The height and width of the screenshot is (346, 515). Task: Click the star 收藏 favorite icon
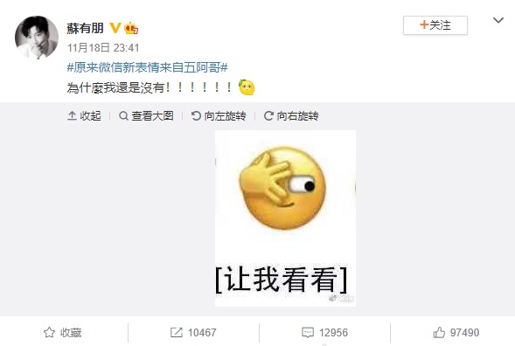(49, 333)
